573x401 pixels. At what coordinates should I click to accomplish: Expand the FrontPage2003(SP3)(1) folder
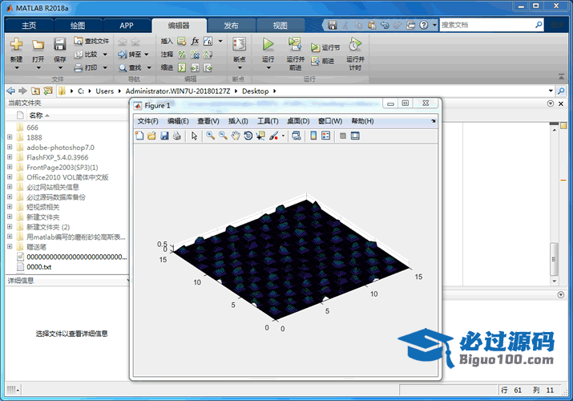(10, 167)
